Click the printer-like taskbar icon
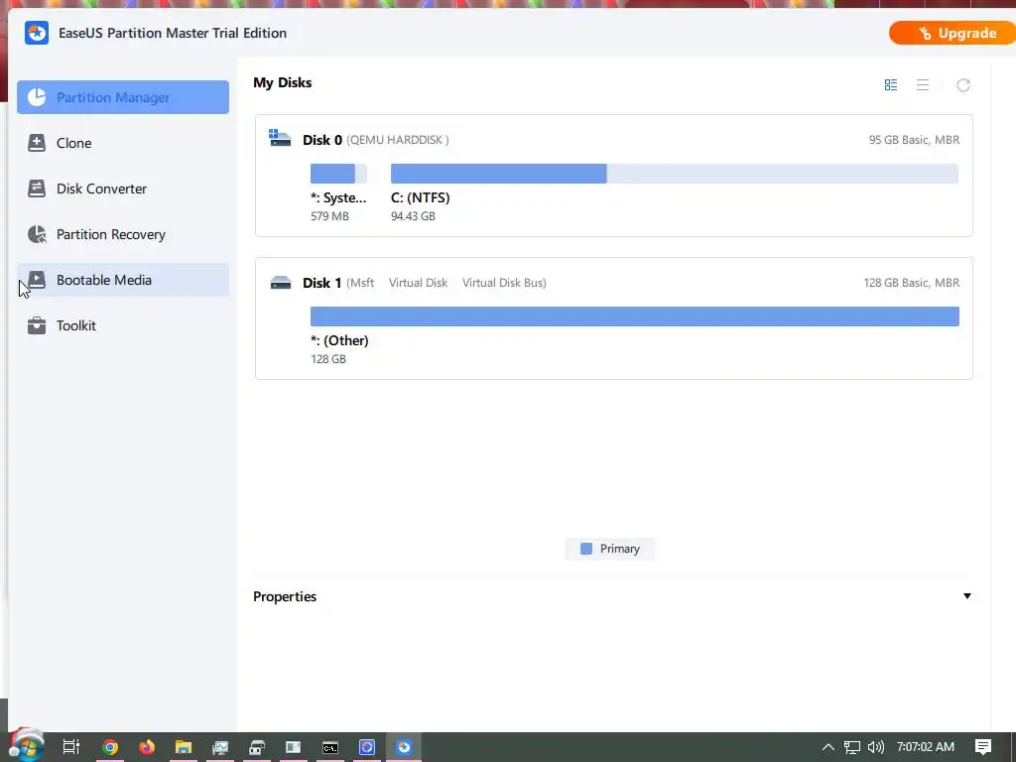 [x=257, y=747]
